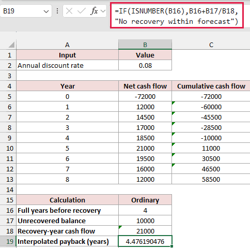This screenshot has width=250, height=248.
Task: Select recovery-year cash flow value 21000 in row 18
Action: click(145, 231)
